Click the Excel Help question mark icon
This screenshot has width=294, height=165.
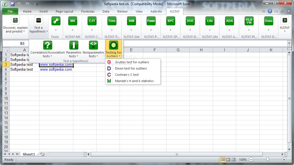[270, 11]
